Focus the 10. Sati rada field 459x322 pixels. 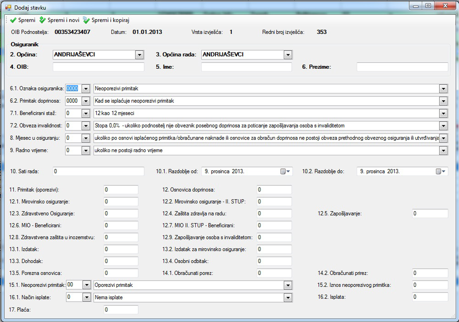98,172
